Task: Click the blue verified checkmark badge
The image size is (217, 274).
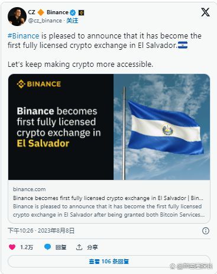Action: [x=73, y=12]
